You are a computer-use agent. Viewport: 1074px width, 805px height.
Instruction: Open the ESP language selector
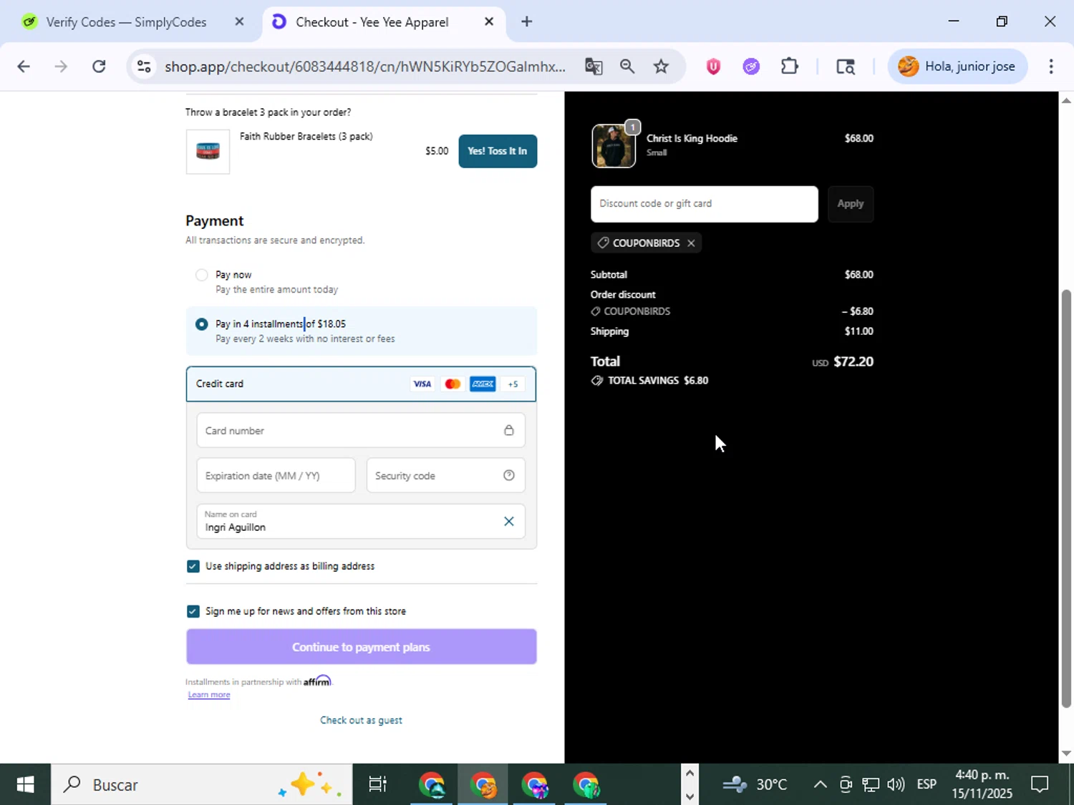[927, 785]
